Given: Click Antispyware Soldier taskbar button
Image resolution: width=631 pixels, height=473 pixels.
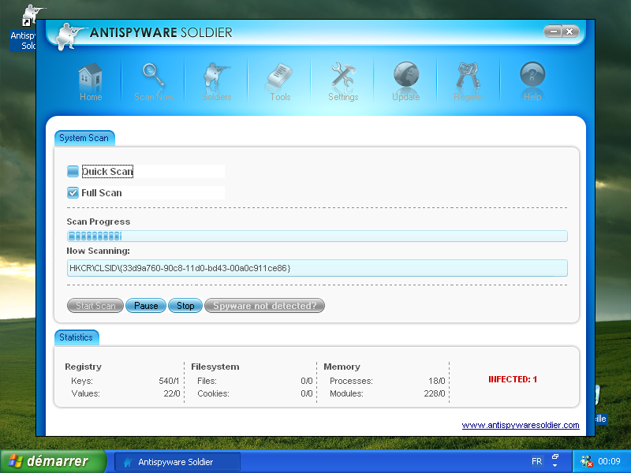Looking at the screenshot, I should [x=177, y=462].
